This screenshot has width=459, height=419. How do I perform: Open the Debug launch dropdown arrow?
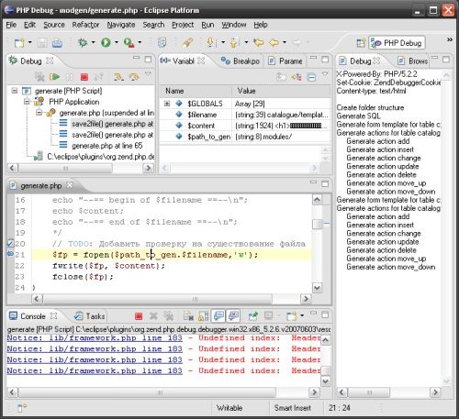[93, 42]
